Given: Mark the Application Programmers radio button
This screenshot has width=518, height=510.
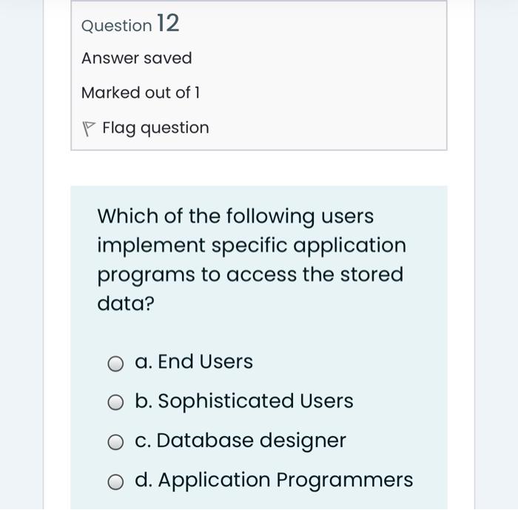Looking at the screenshot, I should coord(115,482).
